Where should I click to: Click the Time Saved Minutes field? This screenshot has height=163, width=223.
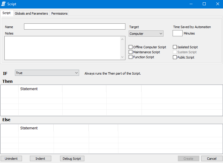pos(177,33)
